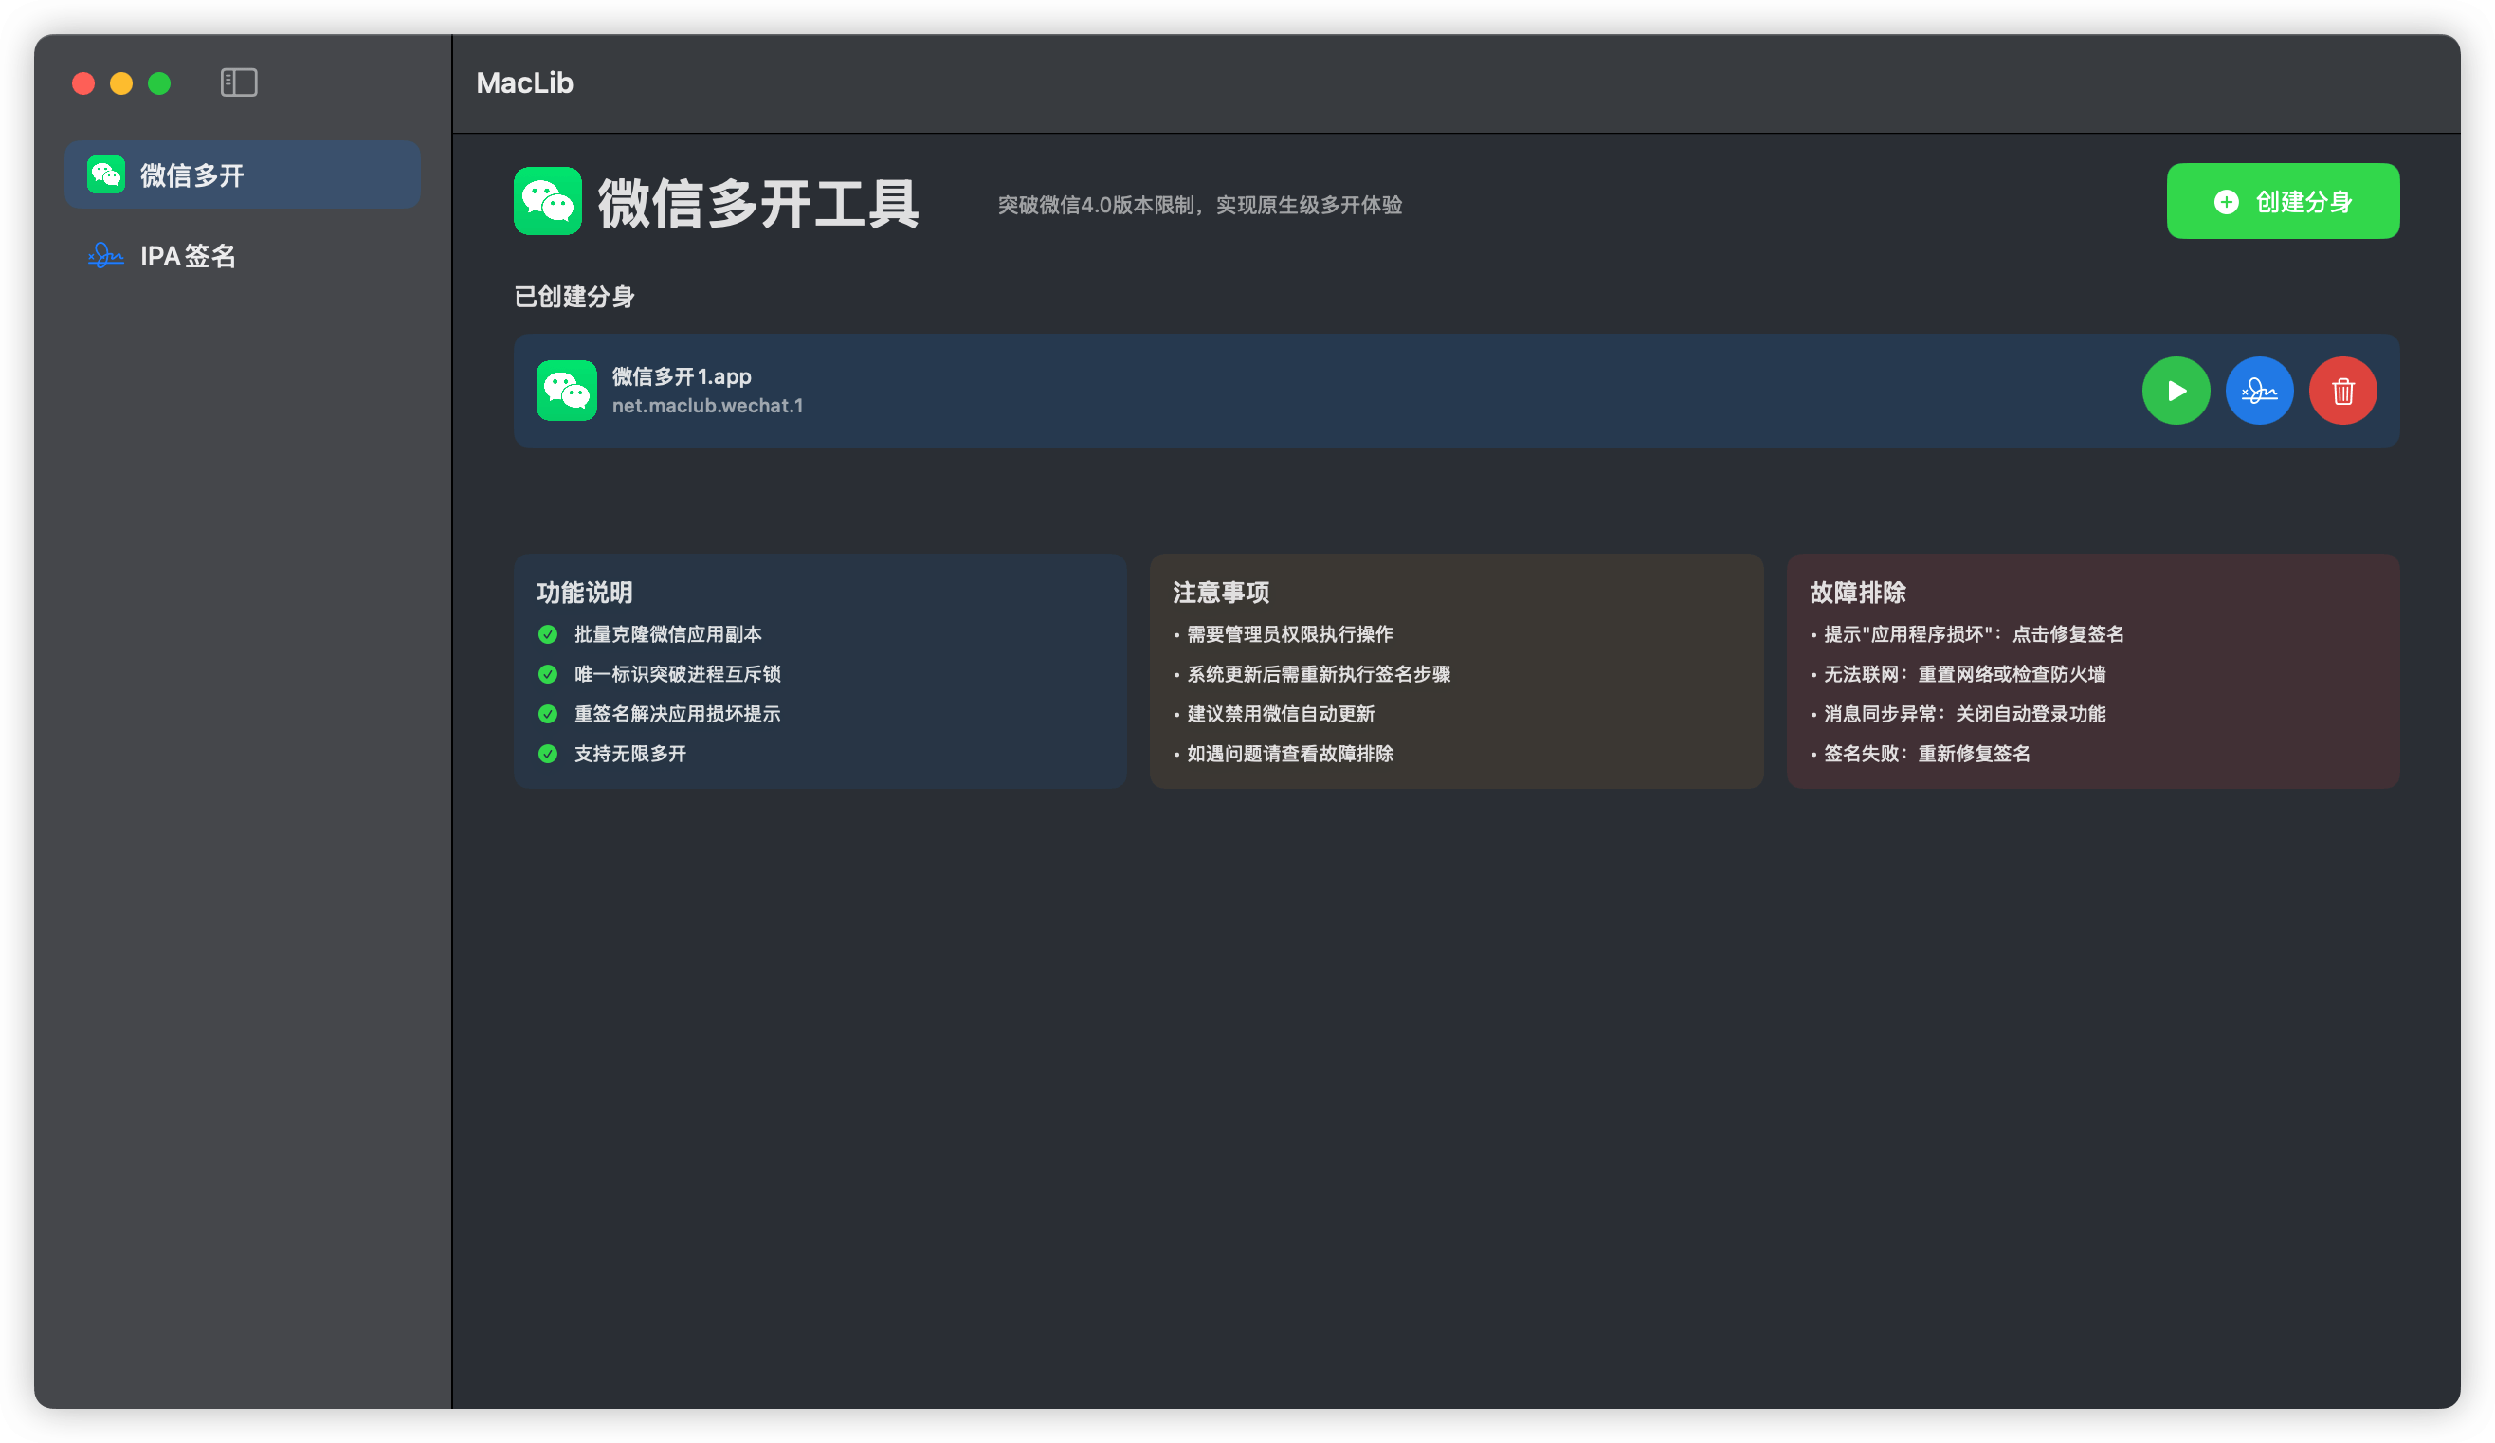Click the text 建议禁用微信自动更新

pyautogui.click(x=1280, y=713)
